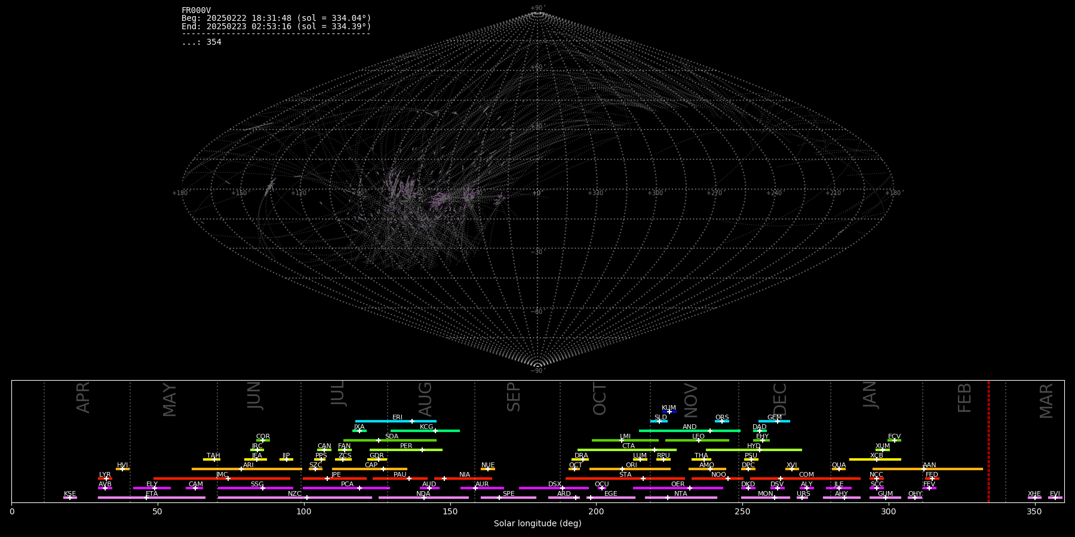The image size is (1075, 537).
Task: Click the AUG month label
Action: click(425, 399)
